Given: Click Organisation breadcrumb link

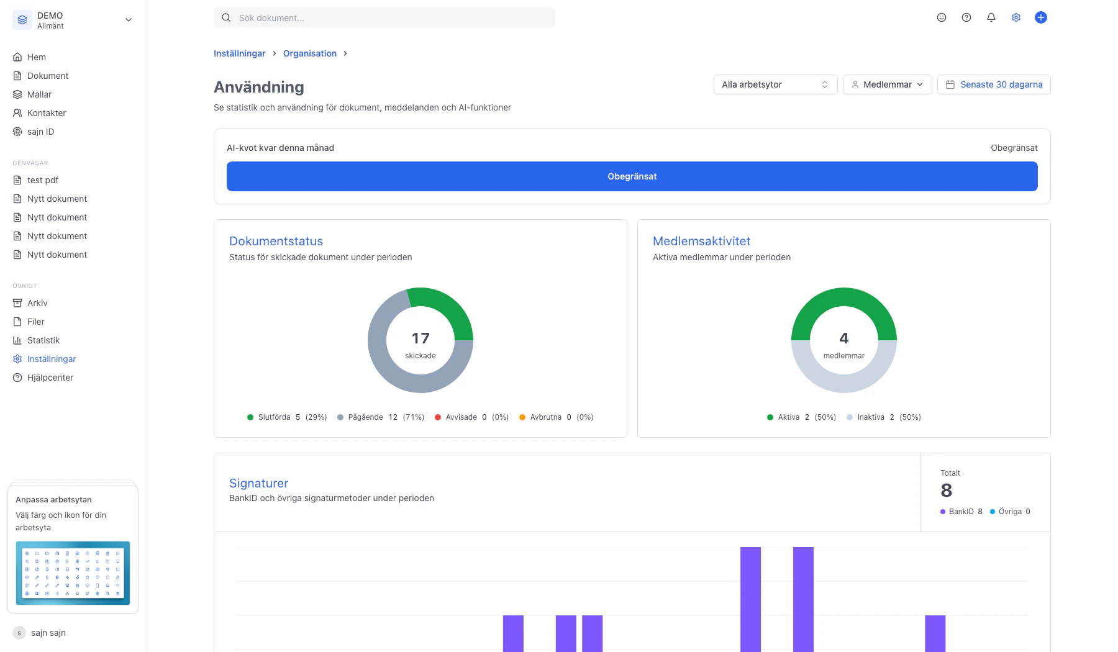Looking at the screenshot, I should [x=310, y=53].
